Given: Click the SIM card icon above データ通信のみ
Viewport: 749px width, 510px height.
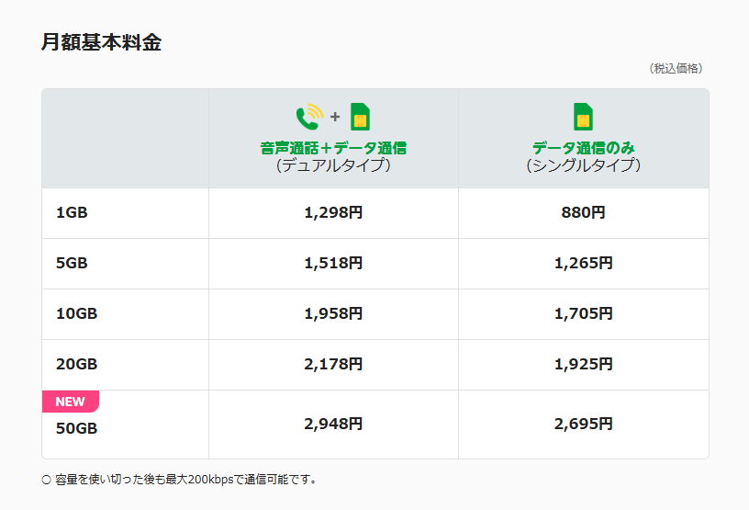Looking at the screenshot, I should pos(583,117).
